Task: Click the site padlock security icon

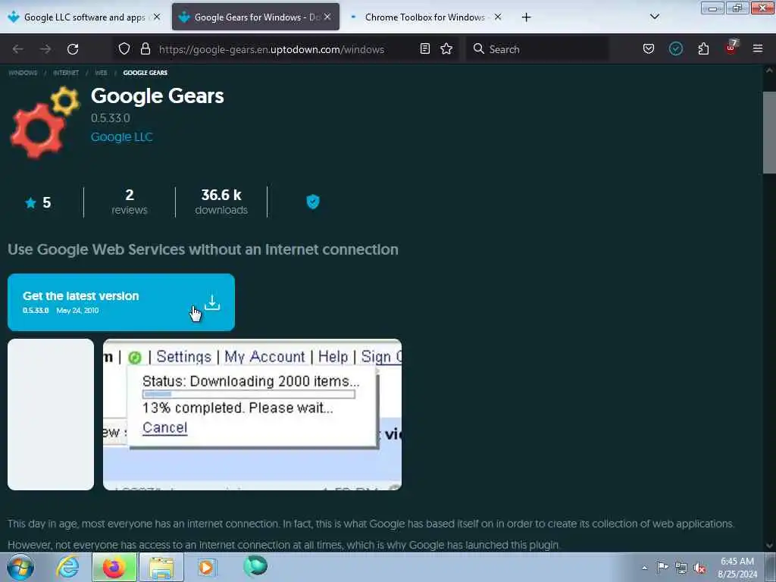Action: click(x=145, y=49)
